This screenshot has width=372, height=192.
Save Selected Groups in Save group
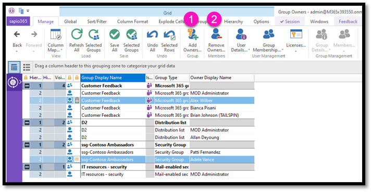tap(131, 40)
